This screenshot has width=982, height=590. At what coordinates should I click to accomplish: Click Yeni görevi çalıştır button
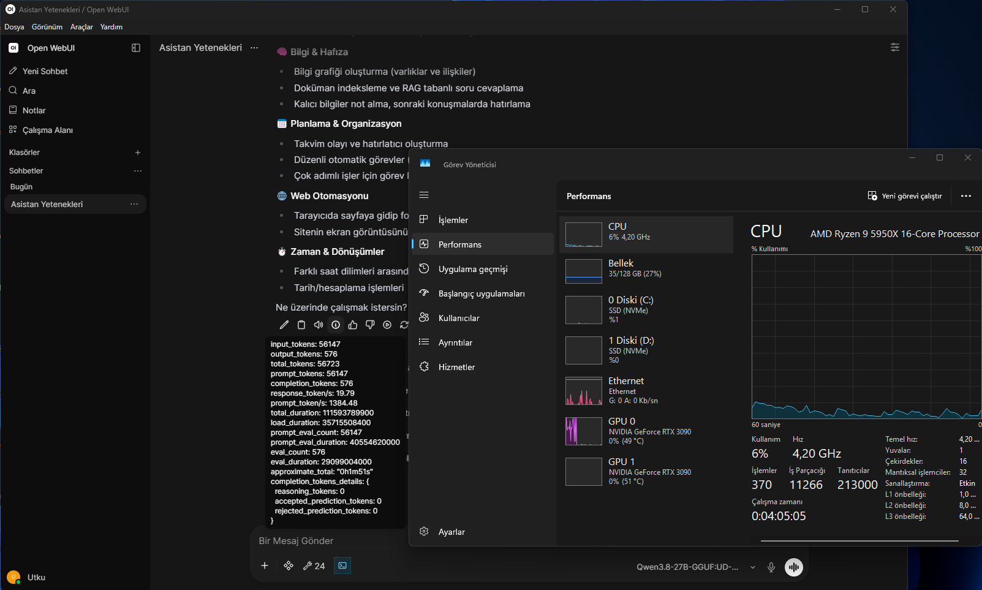(905, 196)
